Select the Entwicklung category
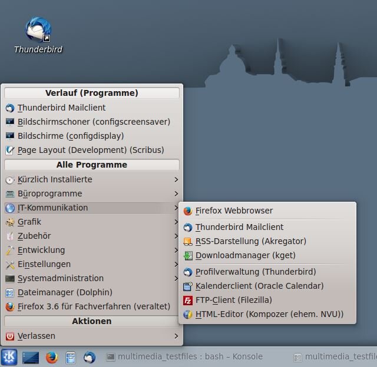 pos(92,251)
